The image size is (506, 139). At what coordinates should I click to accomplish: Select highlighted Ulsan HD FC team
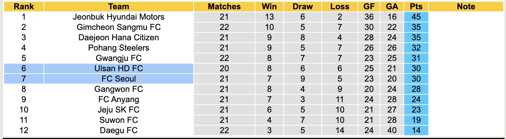[x=118, y=68]
